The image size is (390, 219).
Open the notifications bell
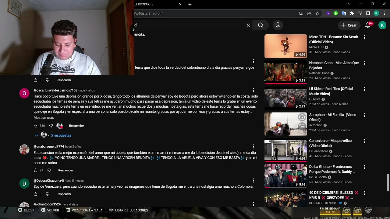pos(368,25)
